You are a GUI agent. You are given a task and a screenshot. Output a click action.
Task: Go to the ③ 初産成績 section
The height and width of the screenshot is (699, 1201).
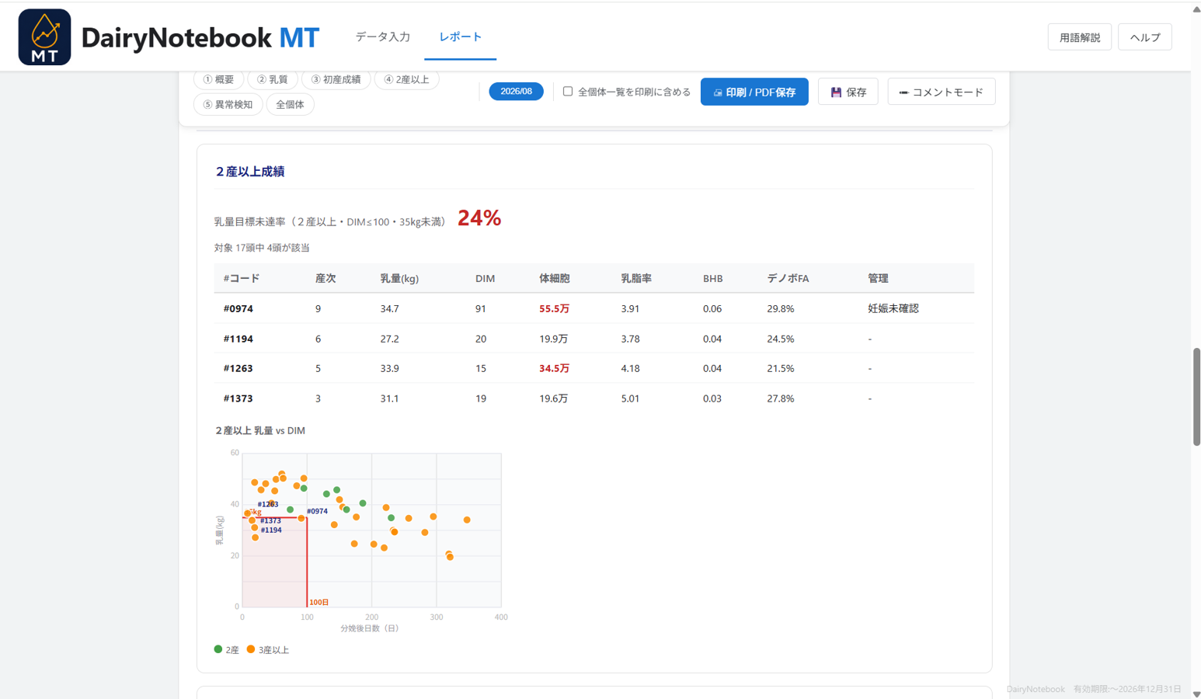[336, 79]
